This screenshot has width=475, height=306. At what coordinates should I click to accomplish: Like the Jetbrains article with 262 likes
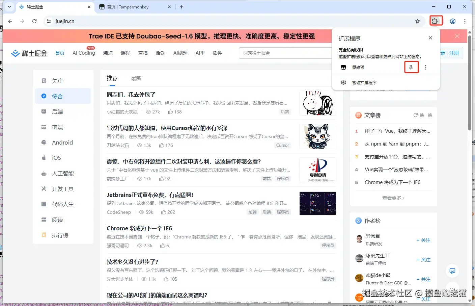click(x=168, y=212)
